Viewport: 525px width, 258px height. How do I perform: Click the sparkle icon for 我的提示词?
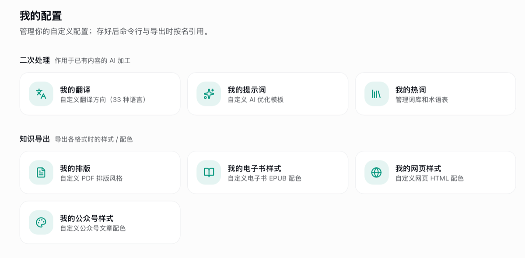tap(209, 94)
